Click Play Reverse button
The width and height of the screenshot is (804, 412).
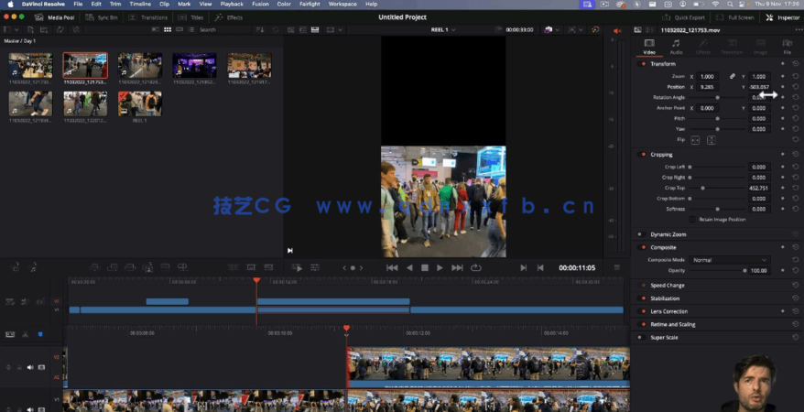[409, 267]
